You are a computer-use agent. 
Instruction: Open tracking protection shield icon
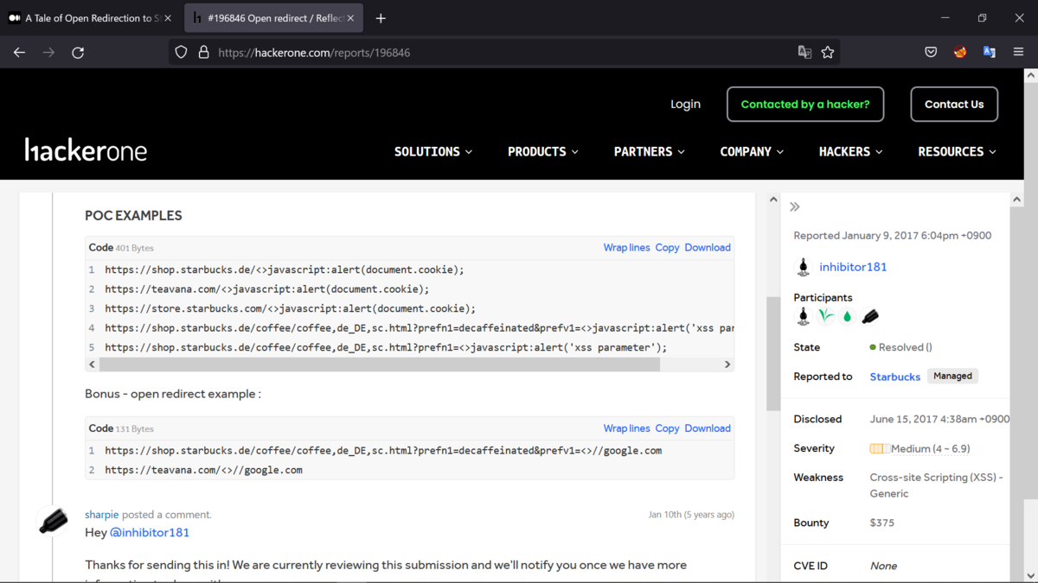point(181,53)
